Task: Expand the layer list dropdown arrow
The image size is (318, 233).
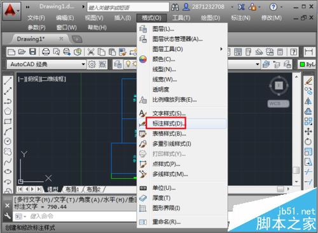Action: (x=258, y=64)
